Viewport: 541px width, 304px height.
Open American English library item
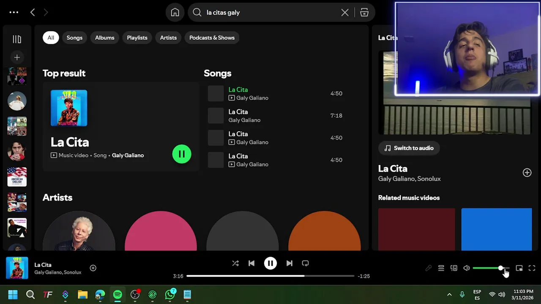coord(17,177)
